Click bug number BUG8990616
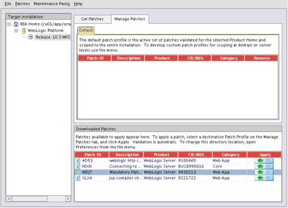Image resolution: width=288 pixels, height=208 pixels. [x=191, y=166]
